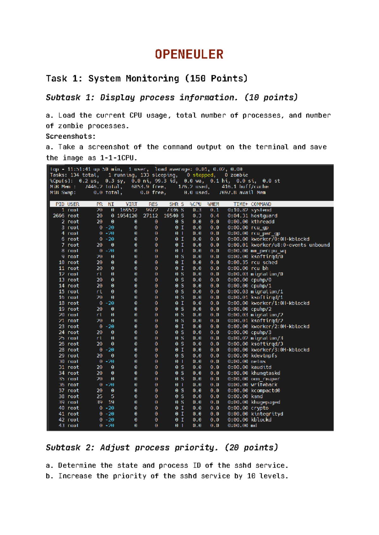Click the 'TIME+' column header
This screenshot has height=535, width=379.
241,204
